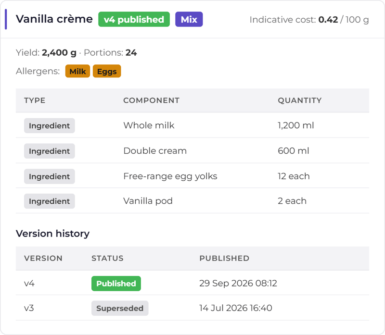Viewport: 385px width, 335px height.
Task: Click the "QUANTITY" column header
Action: point(299,100)
